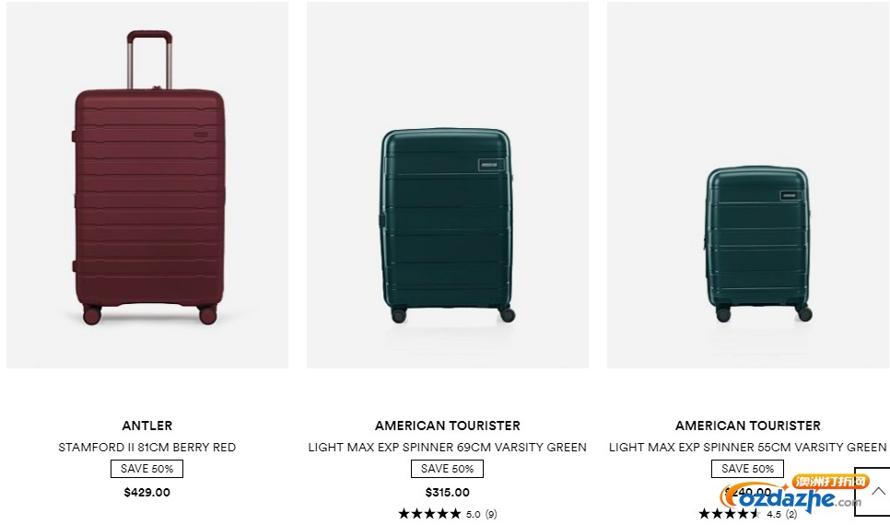Image resolution: width=890 pixels, height=525 pixels.
Task: Open Light Max Exp Spinner 69cm product link
Action: click(x=447, y=448)
